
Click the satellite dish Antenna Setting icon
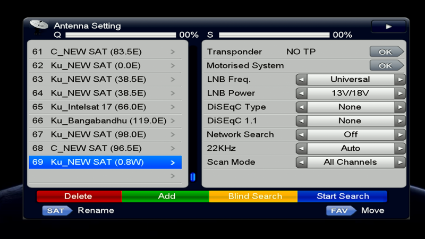pos(39,25)
